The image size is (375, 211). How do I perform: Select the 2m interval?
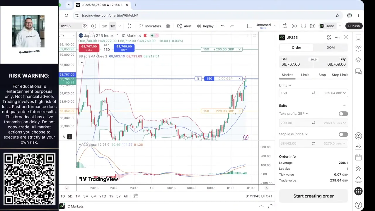coord(105,26)
